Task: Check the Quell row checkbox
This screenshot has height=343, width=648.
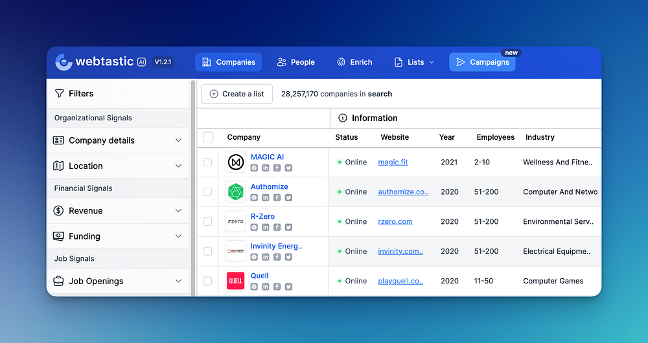Action: pos(208,281)
